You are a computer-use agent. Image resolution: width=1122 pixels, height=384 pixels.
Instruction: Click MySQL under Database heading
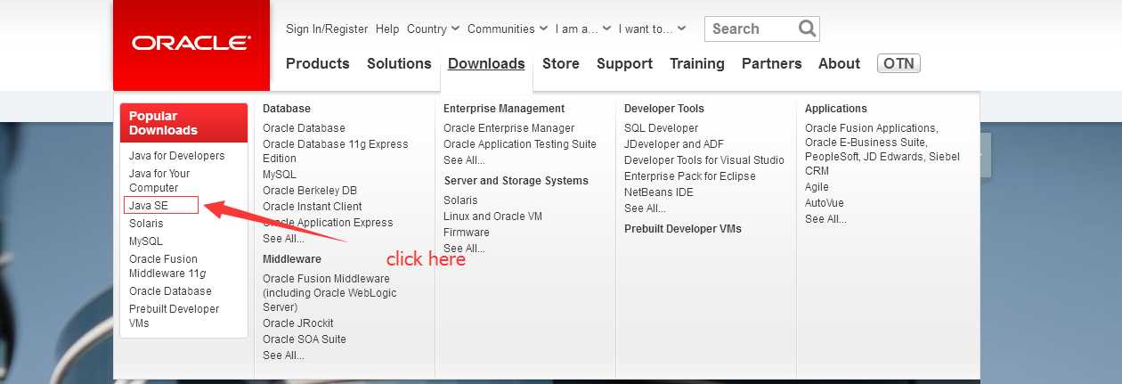[280, 175]
